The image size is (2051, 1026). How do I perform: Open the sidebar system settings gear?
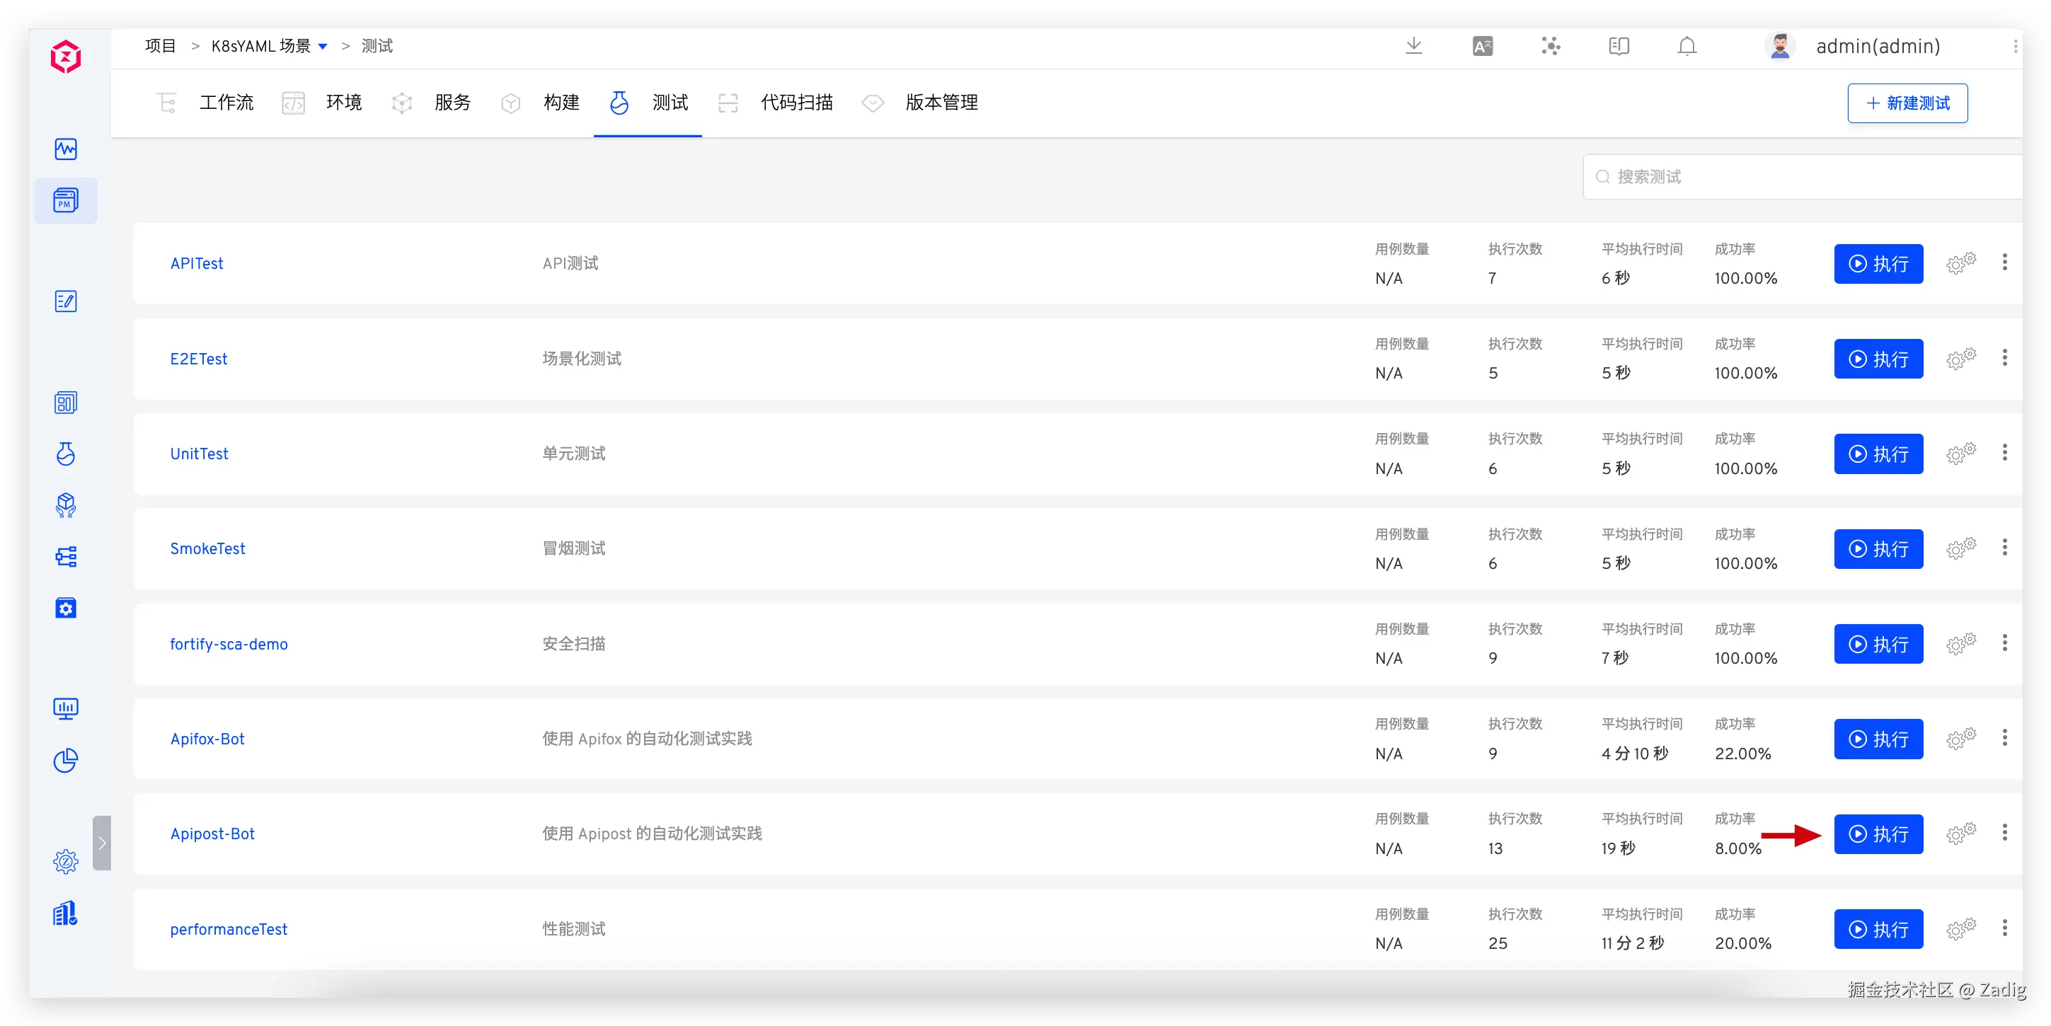(x=65, y=861)
